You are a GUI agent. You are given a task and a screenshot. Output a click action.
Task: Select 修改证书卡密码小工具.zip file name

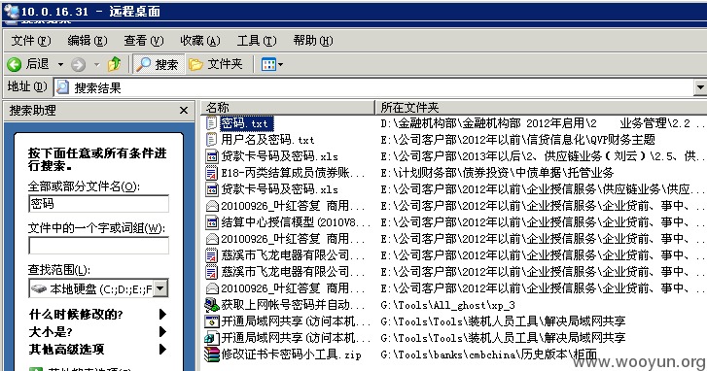tap(291, 354)
